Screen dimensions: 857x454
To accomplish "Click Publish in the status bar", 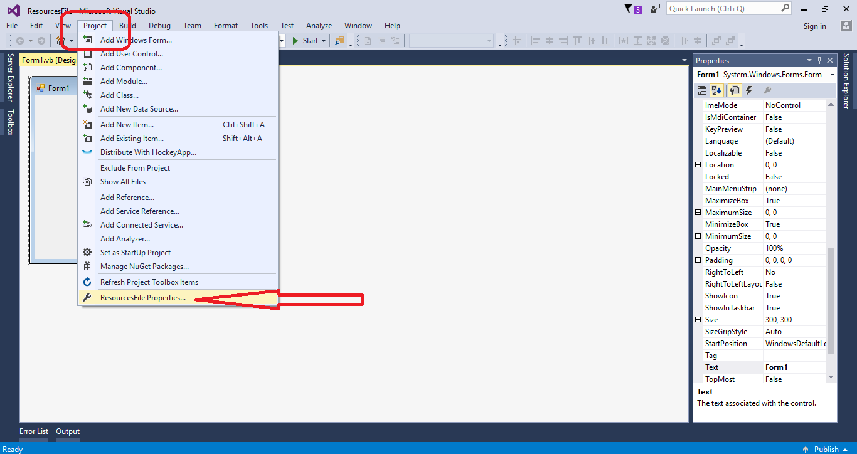I will (826, 449).
